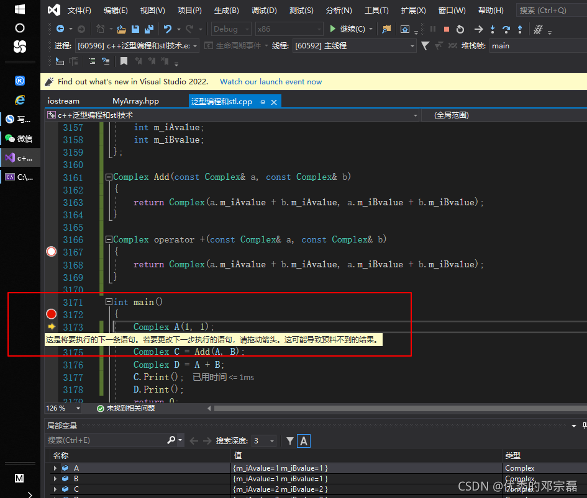Image resolution: width=587 pixels, height=498 pixels.
Task: Switch to the iostream tab
Action: (63, 101)
